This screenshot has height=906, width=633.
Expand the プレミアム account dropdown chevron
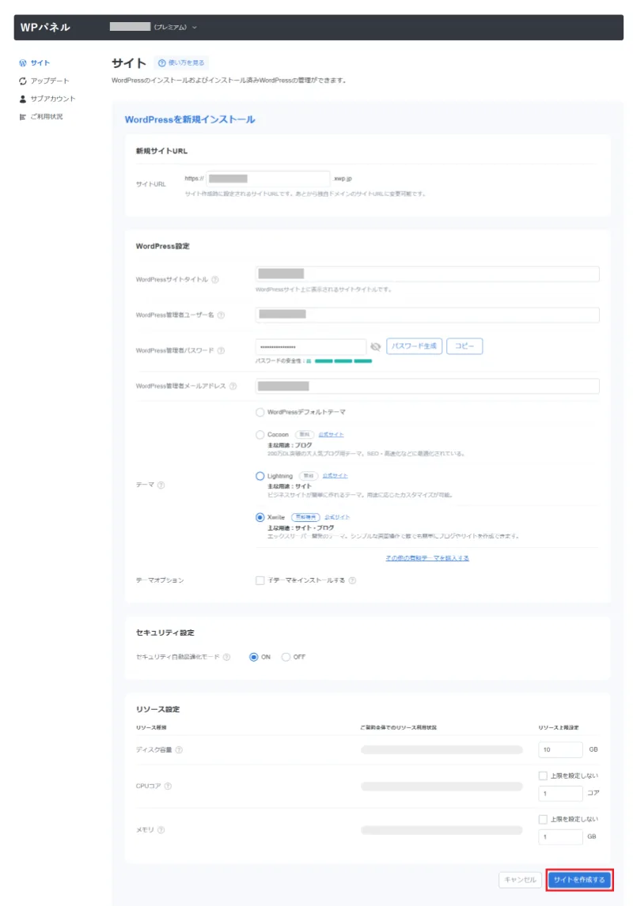click(x=194, y=27)
